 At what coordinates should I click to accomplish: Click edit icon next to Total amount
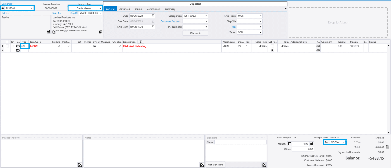tap(387, 147)
